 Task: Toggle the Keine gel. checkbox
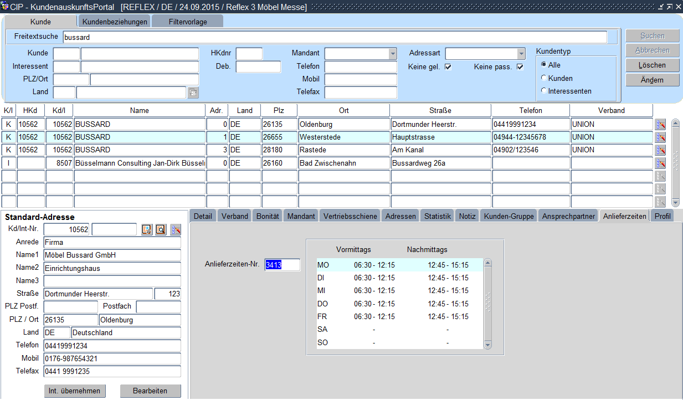pyautogui.click(x=448, y=67)
